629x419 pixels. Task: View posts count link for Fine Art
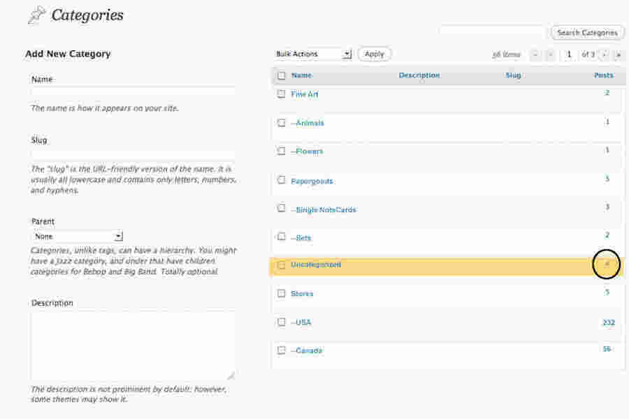[607, 93]
